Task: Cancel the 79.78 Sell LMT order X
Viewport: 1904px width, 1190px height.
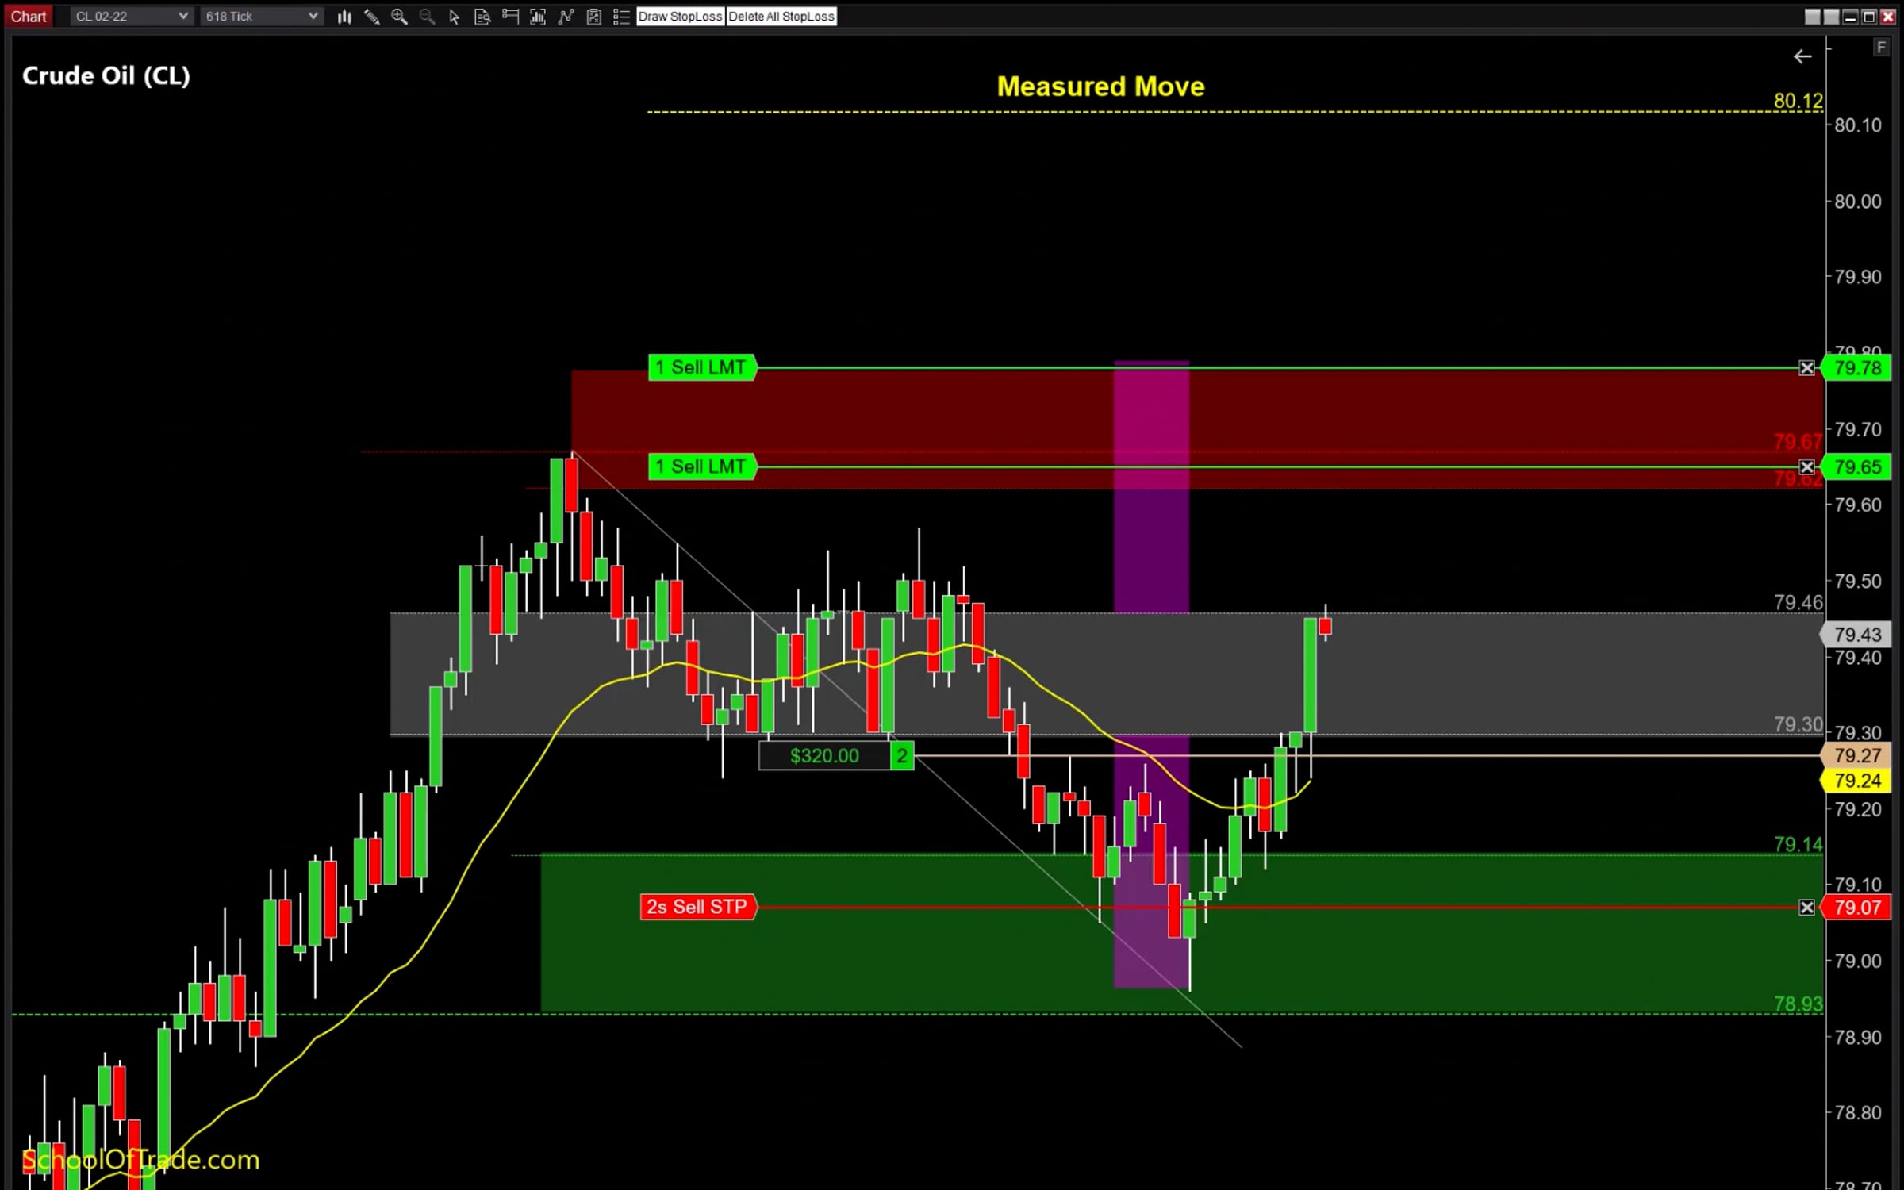Action: point(1806,368)
